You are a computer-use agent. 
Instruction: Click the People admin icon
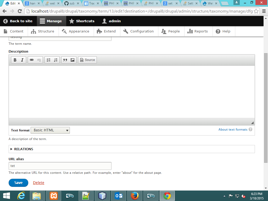[x=171, y=31]
